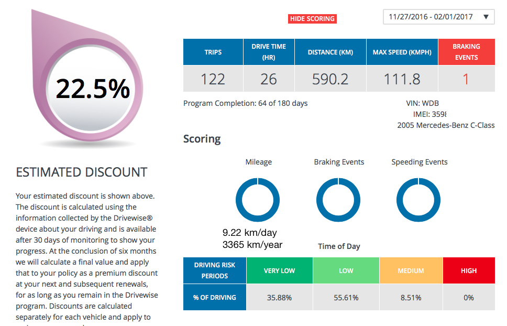This screenshot has height=326, width=507.
Task: Click the Mileage donut chart
Action: [258, 200]
